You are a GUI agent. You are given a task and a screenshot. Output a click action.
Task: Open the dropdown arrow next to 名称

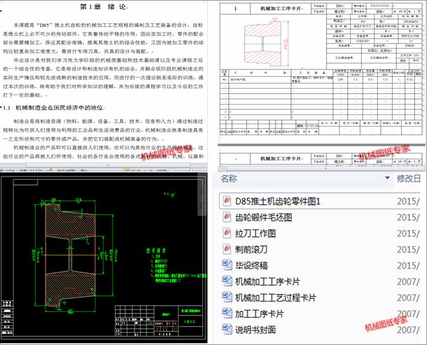pos(387,178)
